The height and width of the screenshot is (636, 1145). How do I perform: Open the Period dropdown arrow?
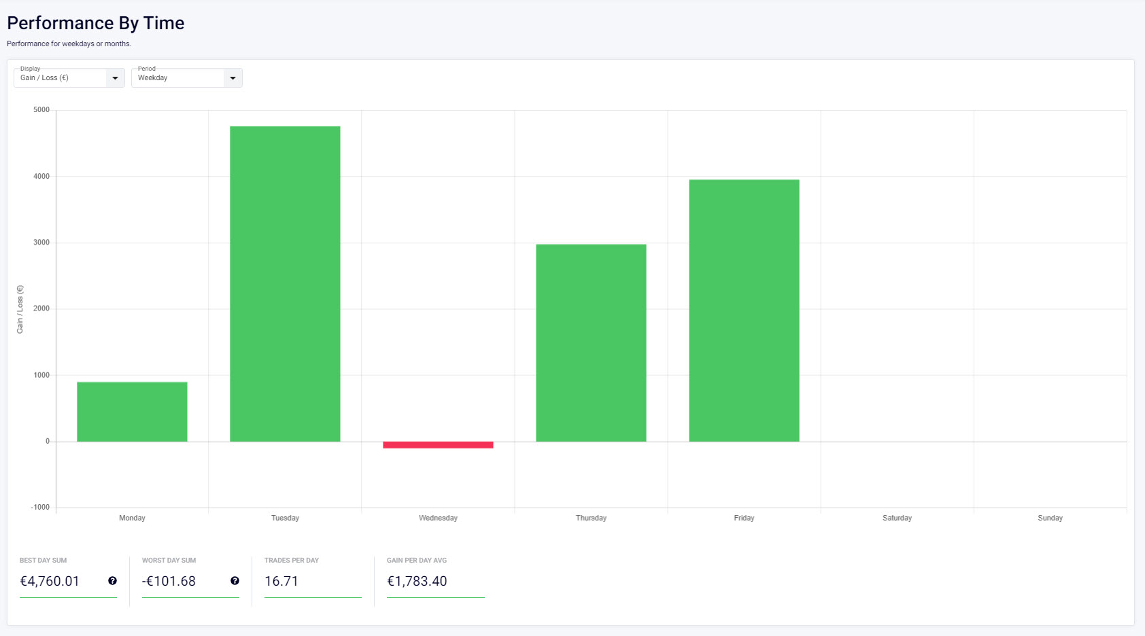(x=233, y=78)
